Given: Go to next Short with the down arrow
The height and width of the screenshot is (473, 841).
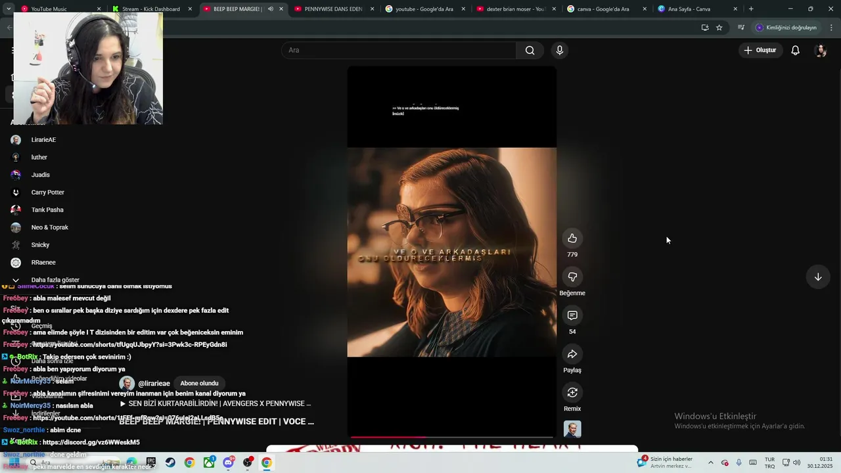Looking at the screenshot, I should tap(818, 277).
